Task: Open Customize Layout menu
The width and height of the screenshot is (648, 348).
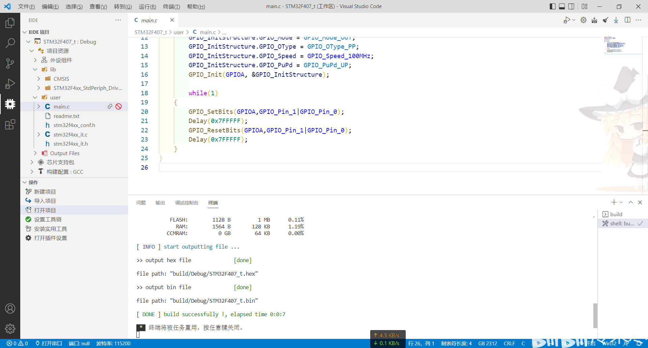Action: (585, 6)
